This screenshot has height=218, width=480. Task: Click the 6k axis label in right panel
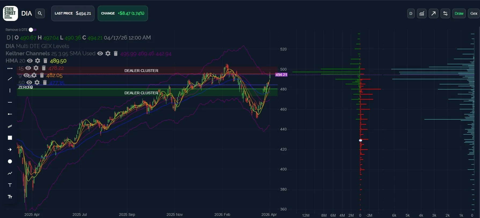coord(394,215)
